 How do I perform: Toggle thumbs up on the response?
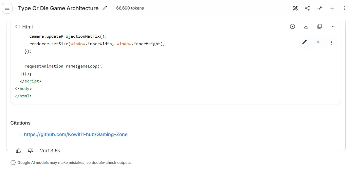[19, 151]
